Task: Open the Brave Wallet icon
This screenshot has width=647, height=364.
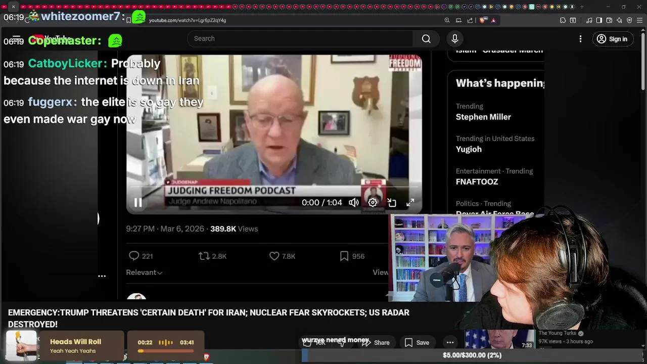Action: pyautogui.click(x=609, y=20)
